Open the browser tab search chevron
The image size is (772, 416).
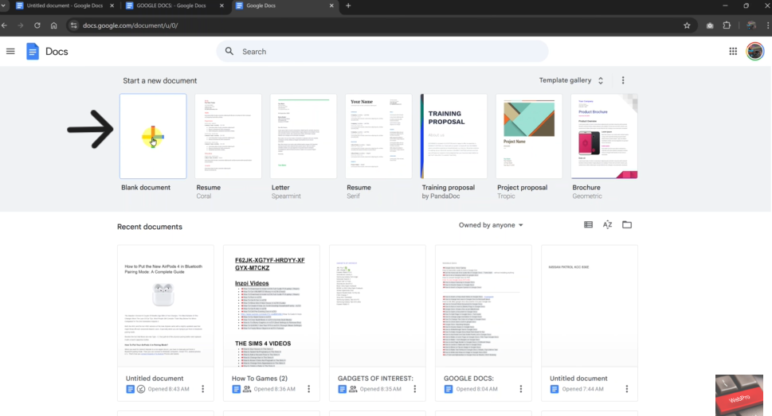[x=2, y=6]
